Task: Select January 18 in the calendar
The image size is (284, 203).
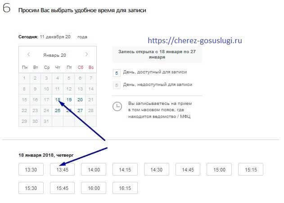Action: coord(58,100)
